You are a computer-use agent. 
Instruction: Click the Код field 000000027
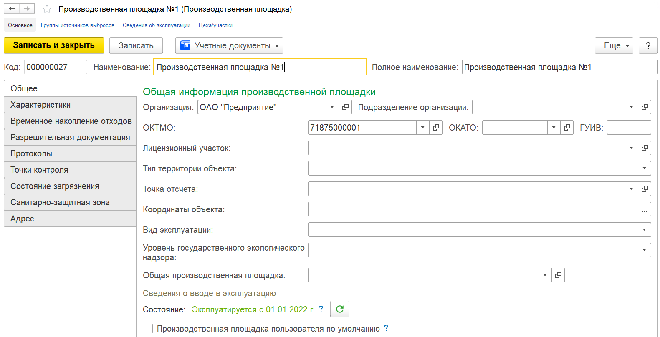56,67
